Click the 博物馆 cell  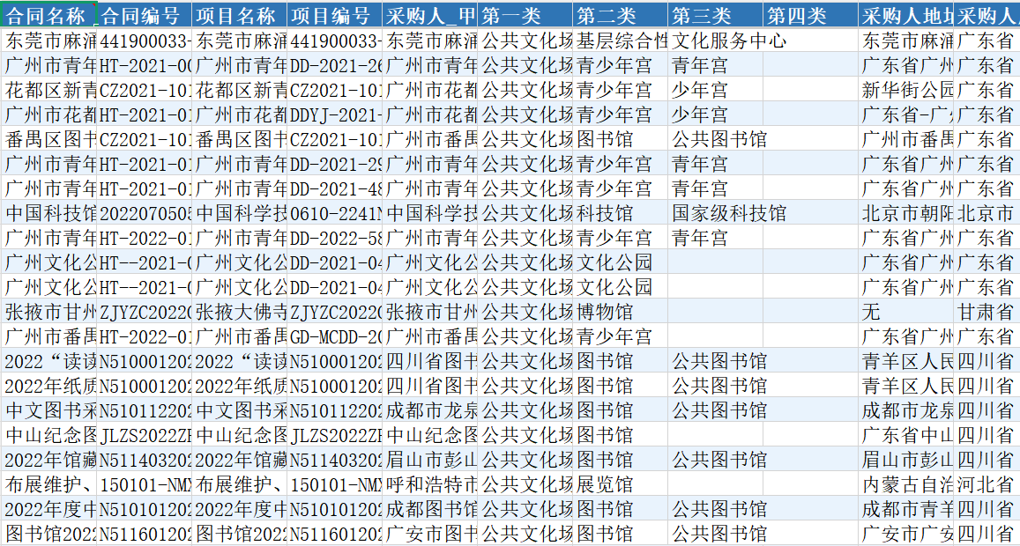coord(621,312)
